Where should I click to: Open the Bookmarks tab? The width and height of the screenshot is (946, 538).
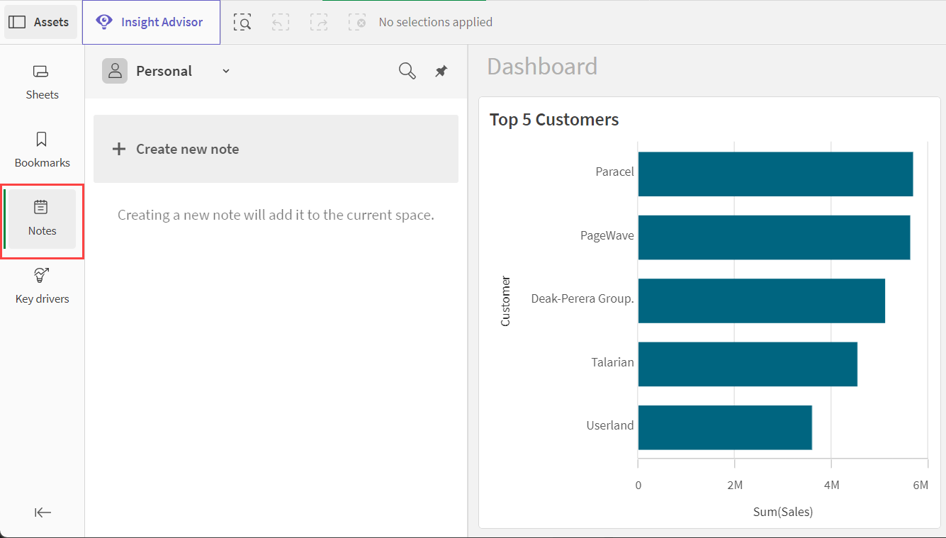coord(42,150)
